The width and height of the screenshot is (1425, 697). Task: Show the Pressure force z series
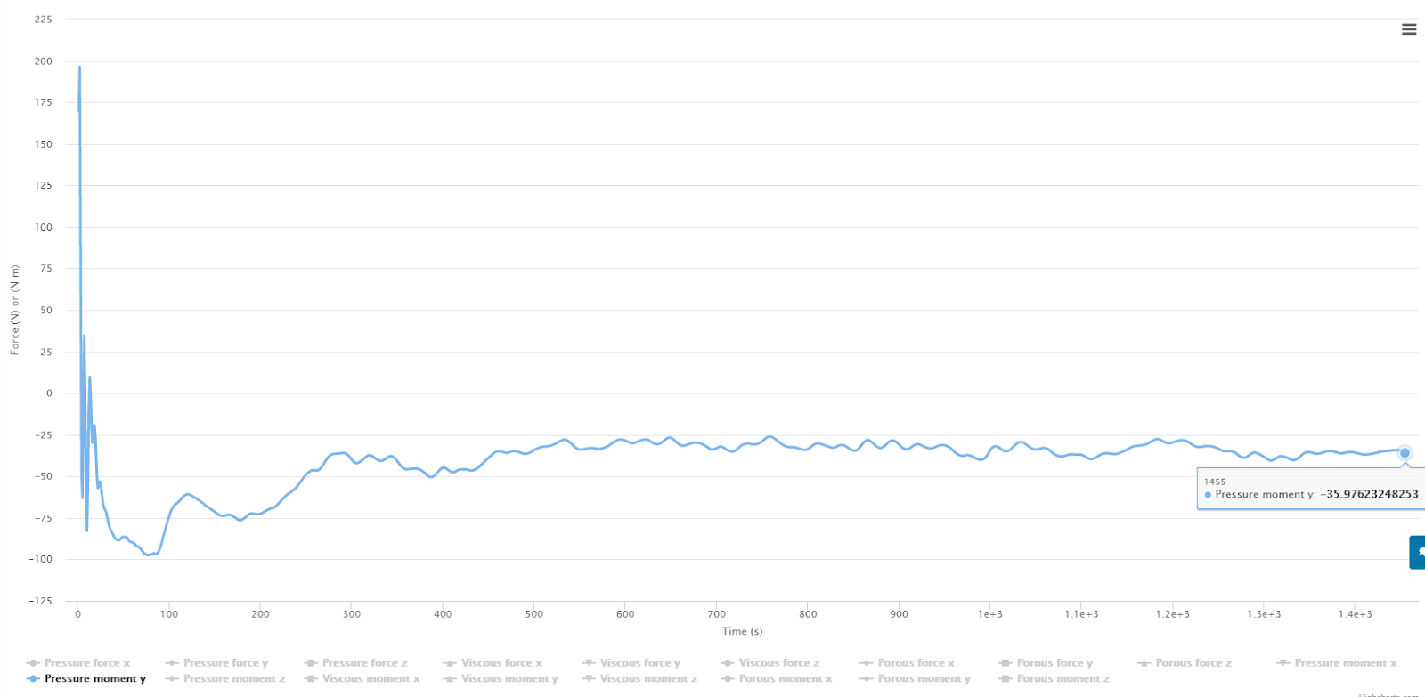[x=364, y=663]
